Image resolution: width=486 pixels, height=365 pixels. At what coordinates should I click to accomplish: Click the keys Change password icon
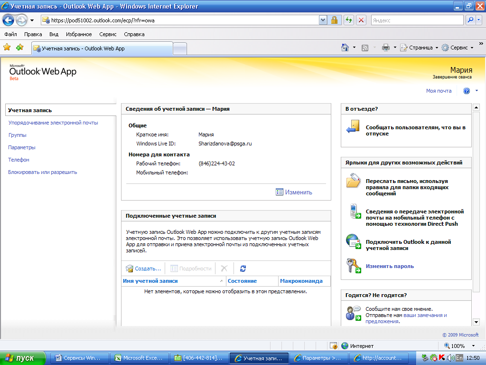coord(354,266)
